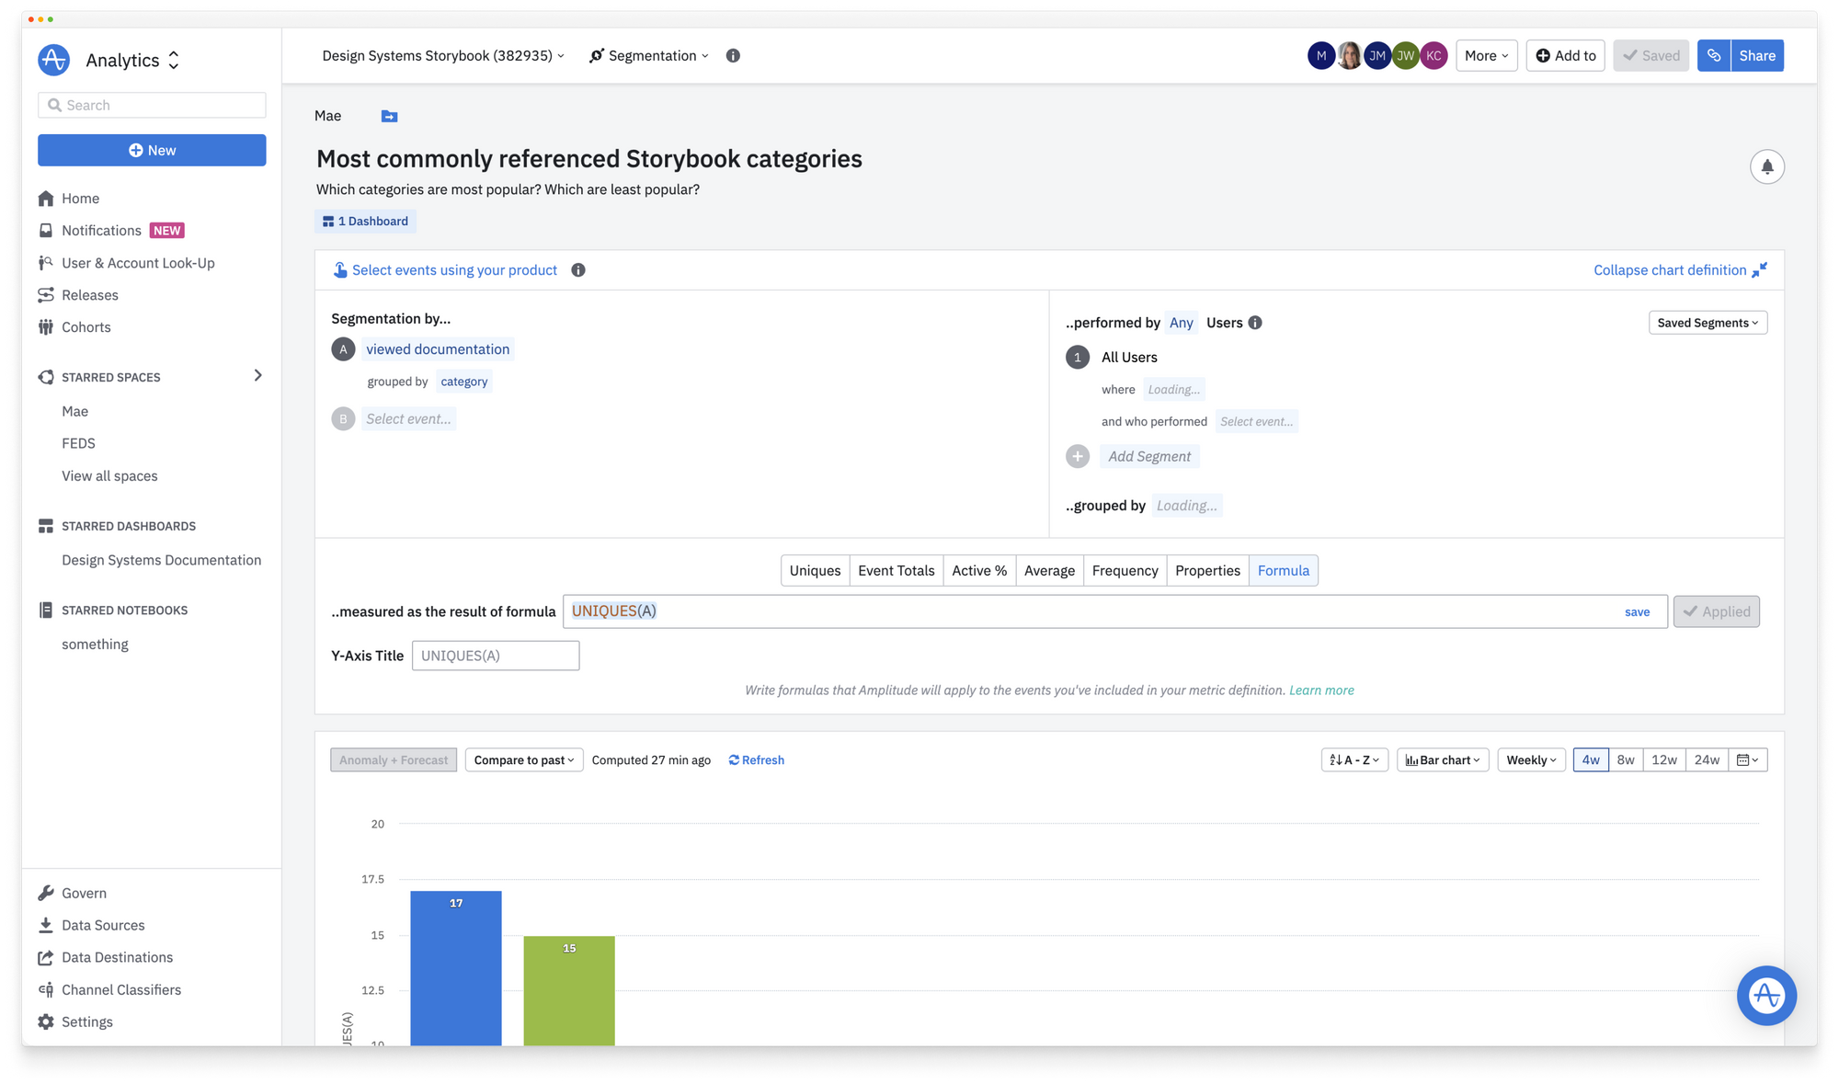
Task: Open the Bar chart type dropdown
Action: coord(1443,760)
